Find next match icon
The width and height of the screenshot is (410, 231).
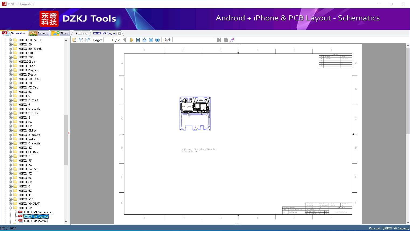226,40
